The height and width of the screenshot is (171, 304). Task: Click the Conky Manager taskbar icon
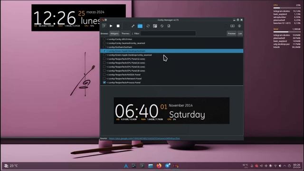(176, 166)
